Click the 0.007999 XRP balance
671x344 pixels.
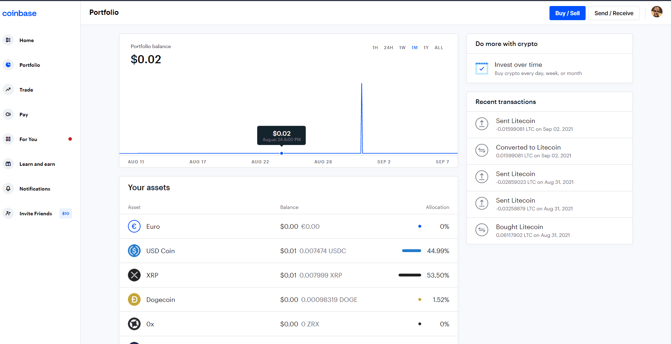(321, 275)
